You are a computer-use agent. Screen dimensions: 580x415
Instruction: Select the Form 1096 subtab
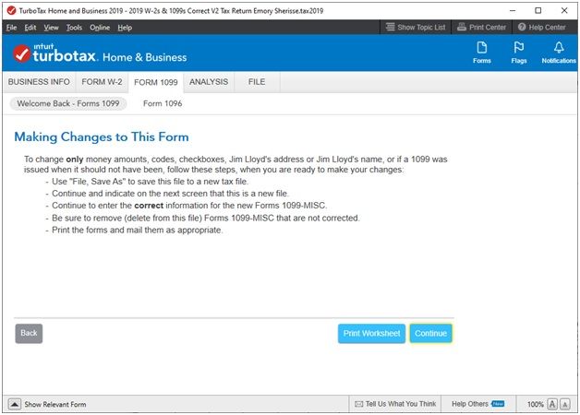tap(163, 103)
